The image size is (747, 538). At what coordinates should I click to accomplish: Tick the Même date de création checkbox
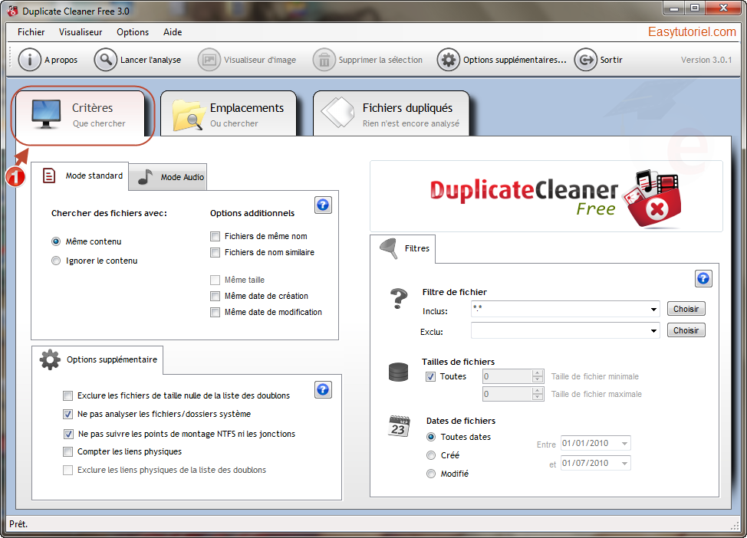click(x=216, y=296)
